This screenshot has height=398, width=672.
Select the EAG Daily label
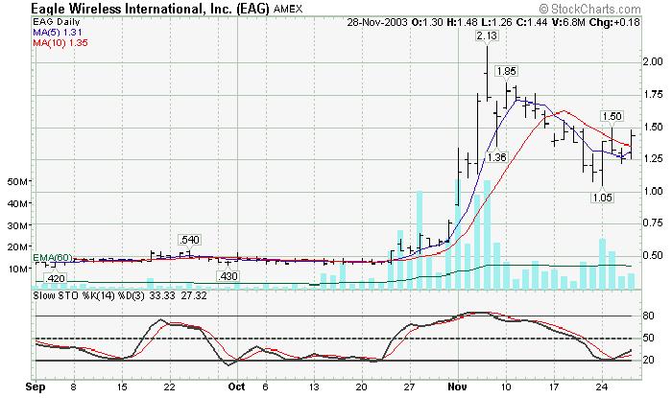pos(57,22)
